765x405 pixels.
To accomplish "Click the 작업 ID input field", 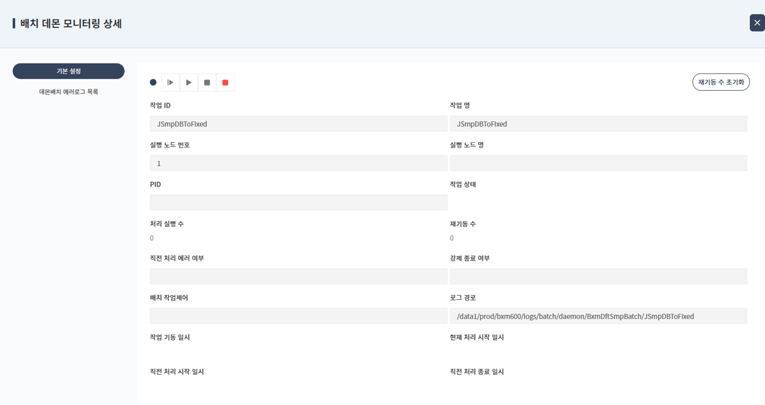I will [x=299, y=124].
